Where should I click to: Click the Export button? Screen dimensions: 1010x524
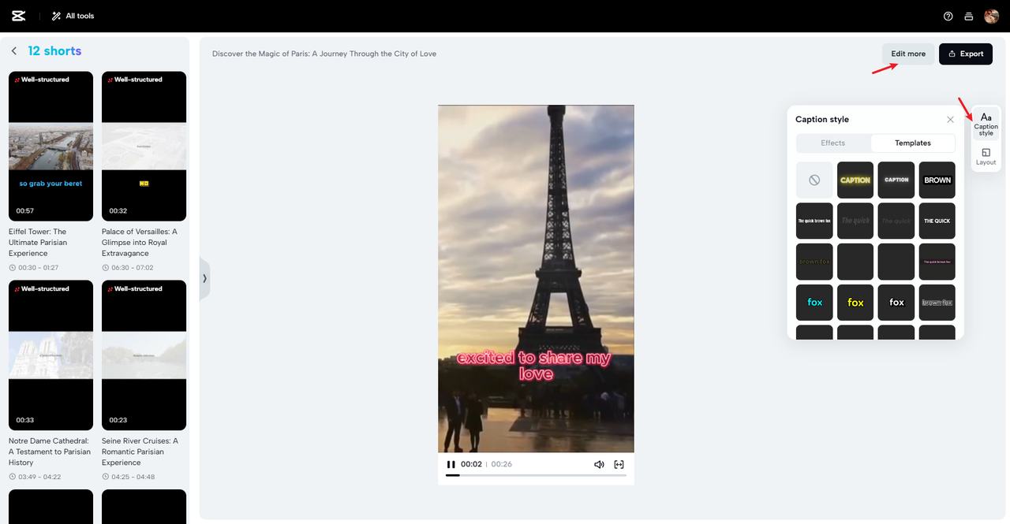[x=966, y=54]
